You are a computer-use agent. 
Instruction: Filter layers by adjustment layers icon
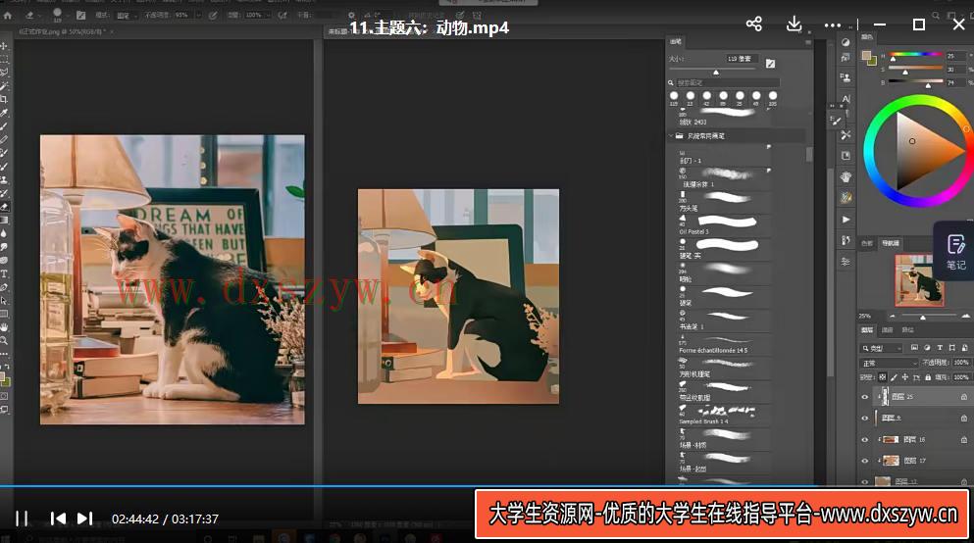click(x=927, y=348)
